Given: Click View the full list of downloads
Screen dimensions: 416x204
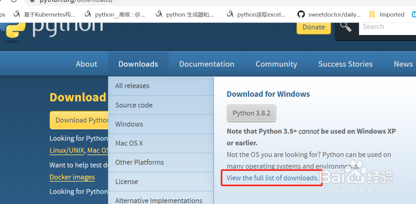Looking at the screenshot, I should click(x=272, y=178).
